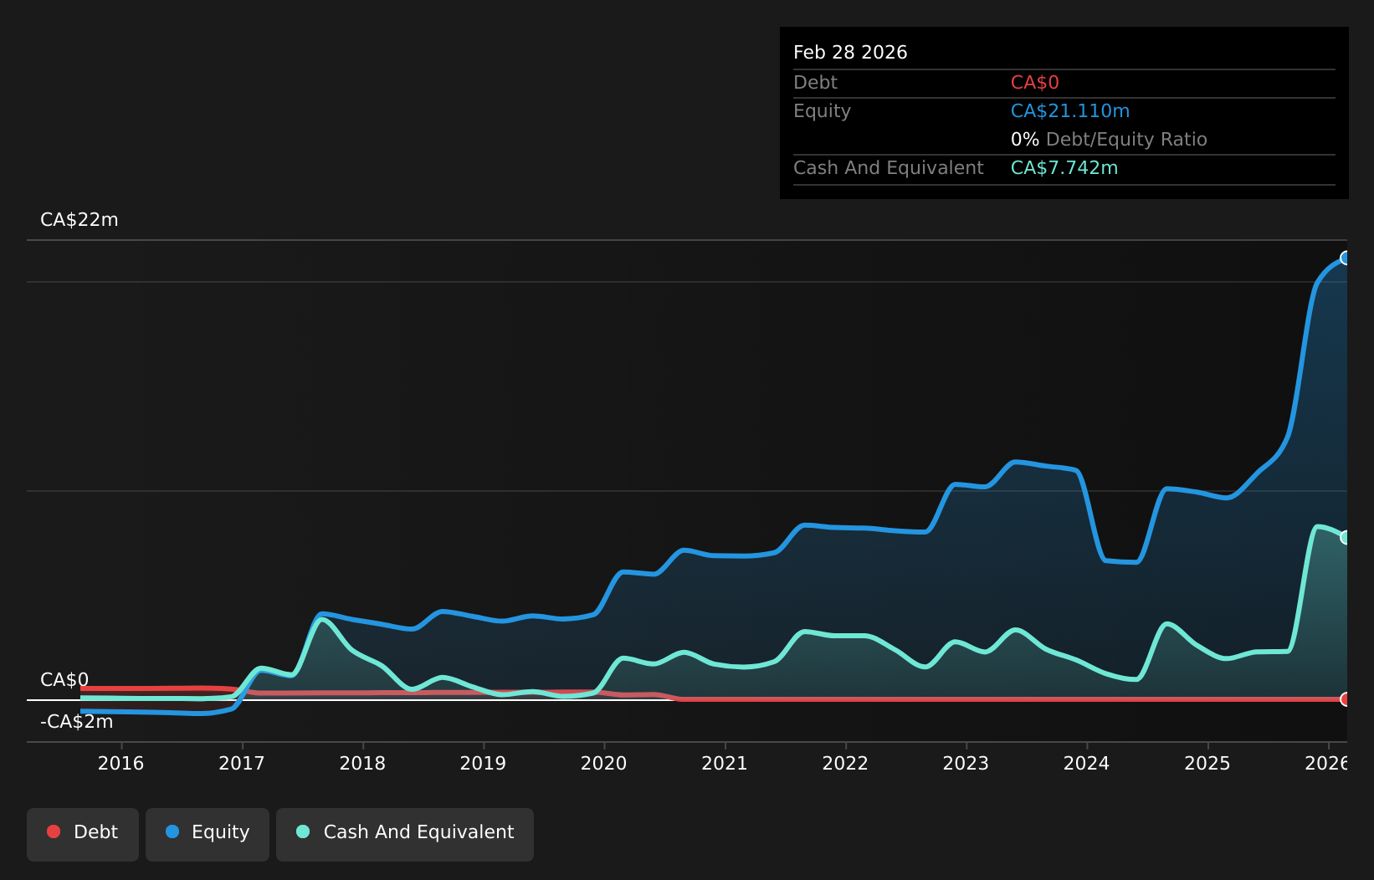Click the Debt row label in tooltip
The width and height of the screenshot is (1374, 880).
(x=815, y=83)
